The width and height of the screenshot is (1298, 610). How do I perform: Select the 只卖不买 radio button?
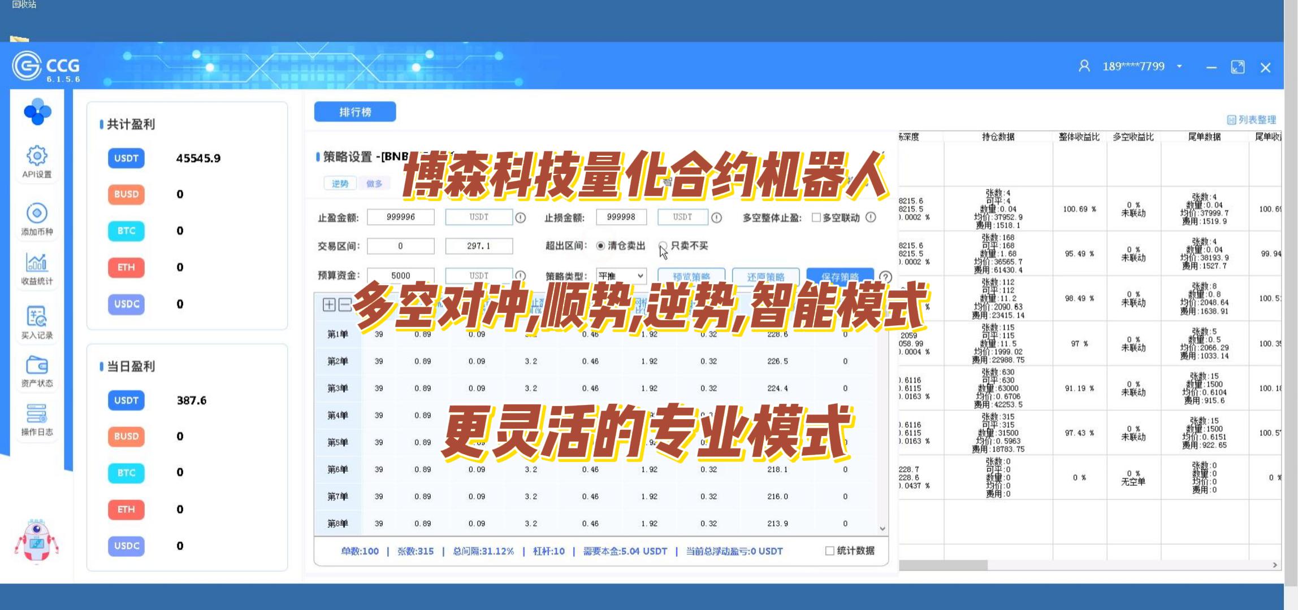pyautogui.click(x=663, y=246)
